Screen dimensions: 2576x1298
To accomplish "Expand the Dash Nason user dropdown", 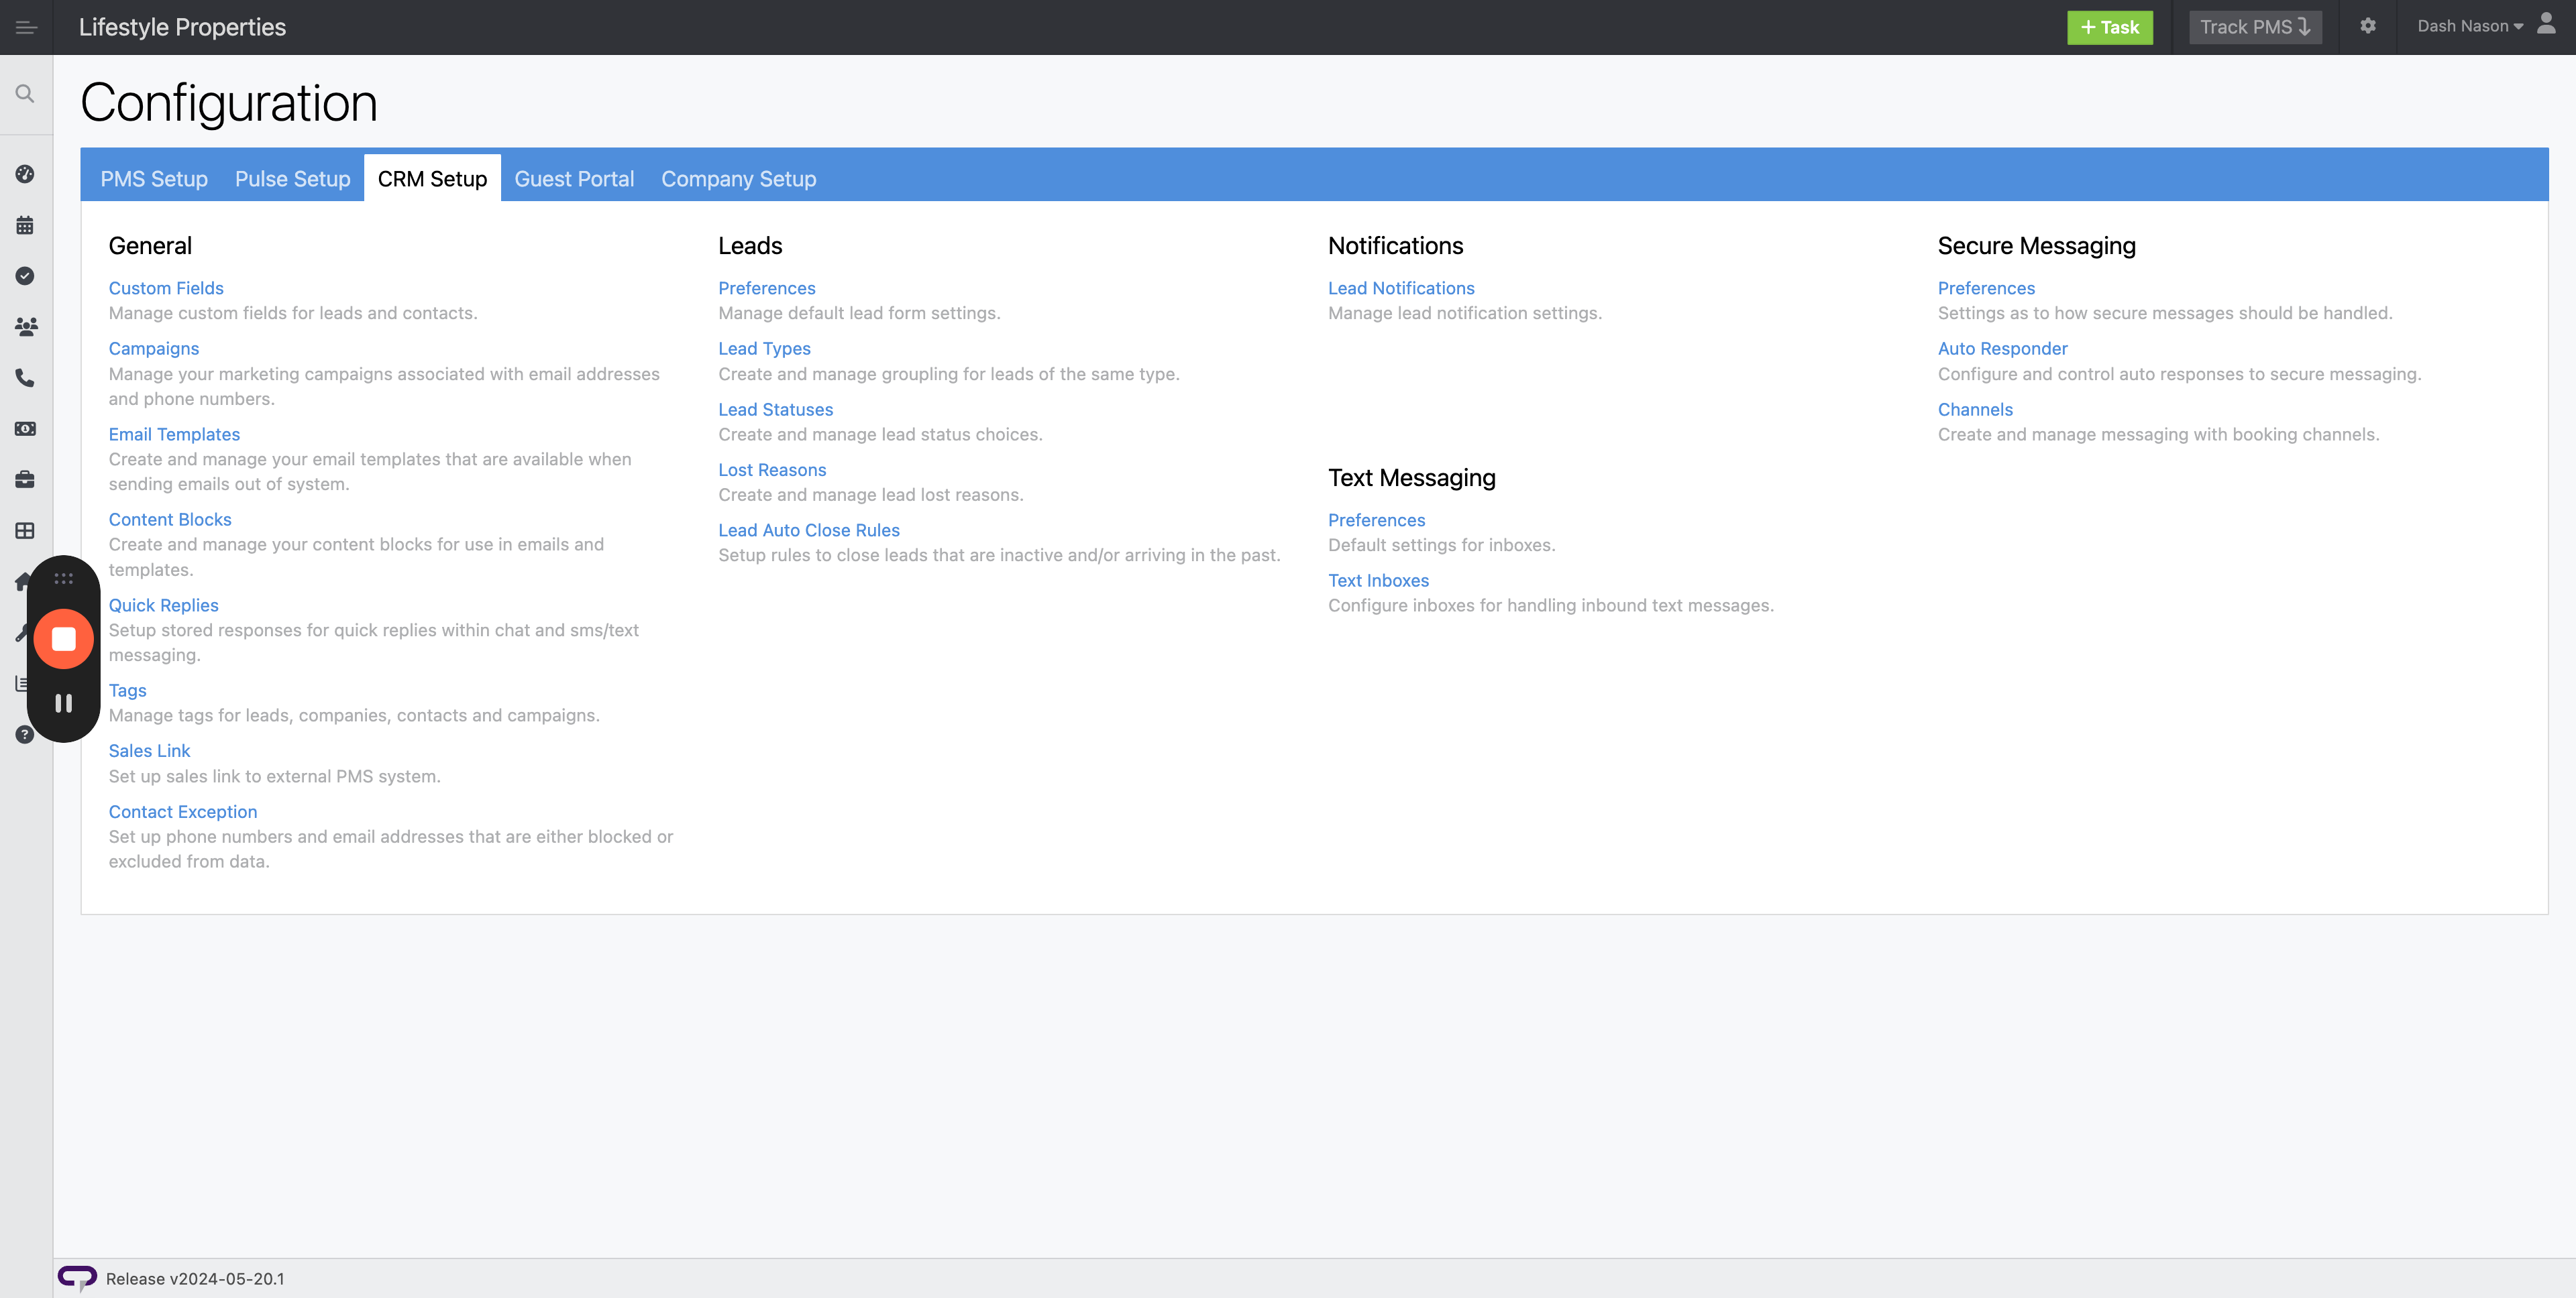I will [x=2470, y=26].
